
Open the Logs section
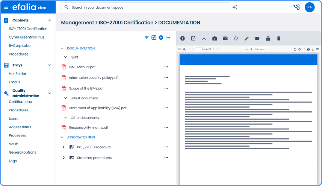pyautogui.click(x=13, y=161)
